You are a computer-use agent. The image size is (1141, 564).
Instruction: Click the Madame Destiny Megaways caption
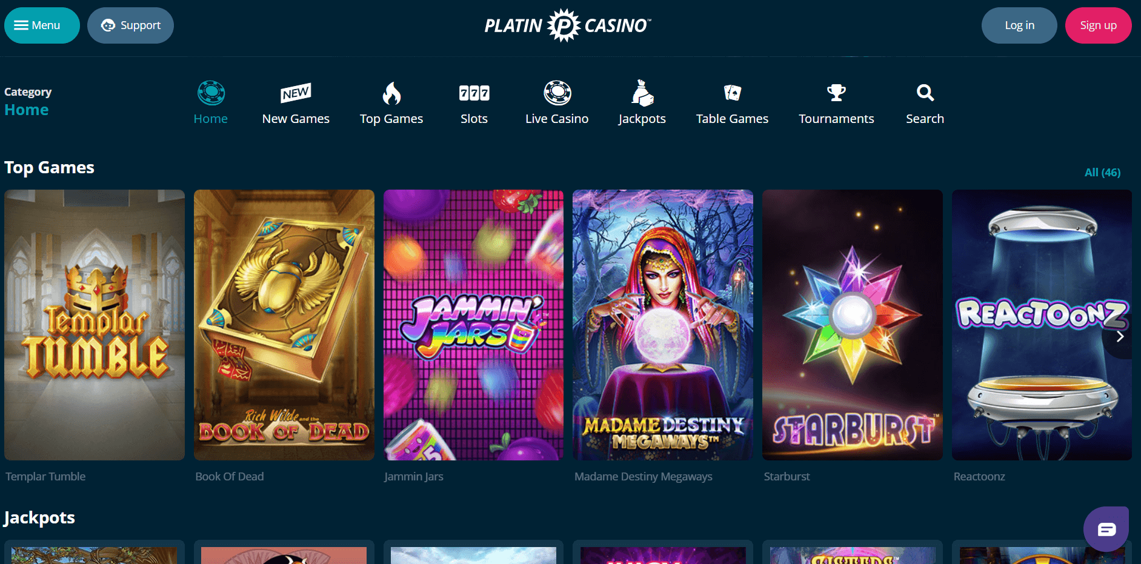pyautogui.click(x=644, y=477)
